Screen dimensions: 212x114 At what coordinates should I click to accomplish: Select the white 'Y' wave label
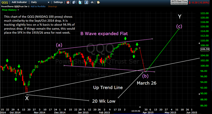(x=180, y=16)
